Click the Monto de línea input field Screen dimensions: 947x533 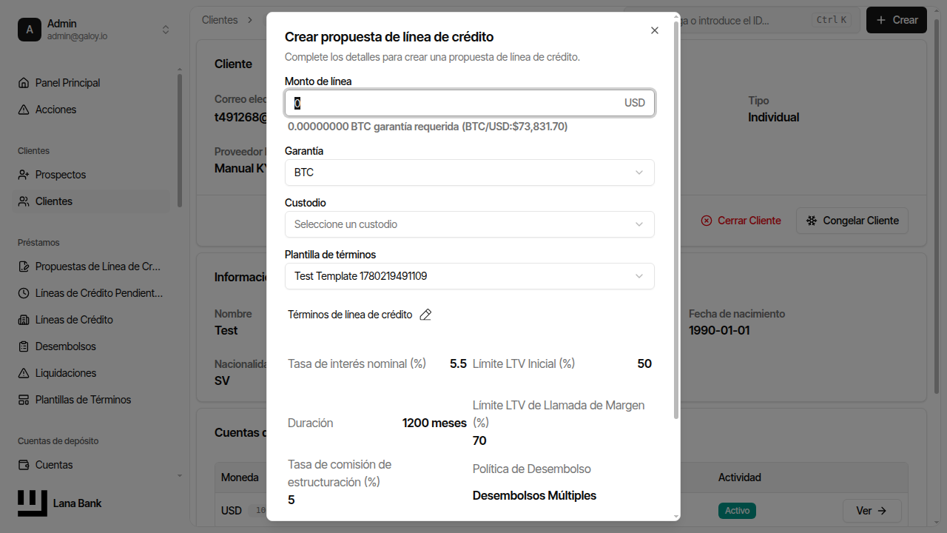[x=470, y=103]
